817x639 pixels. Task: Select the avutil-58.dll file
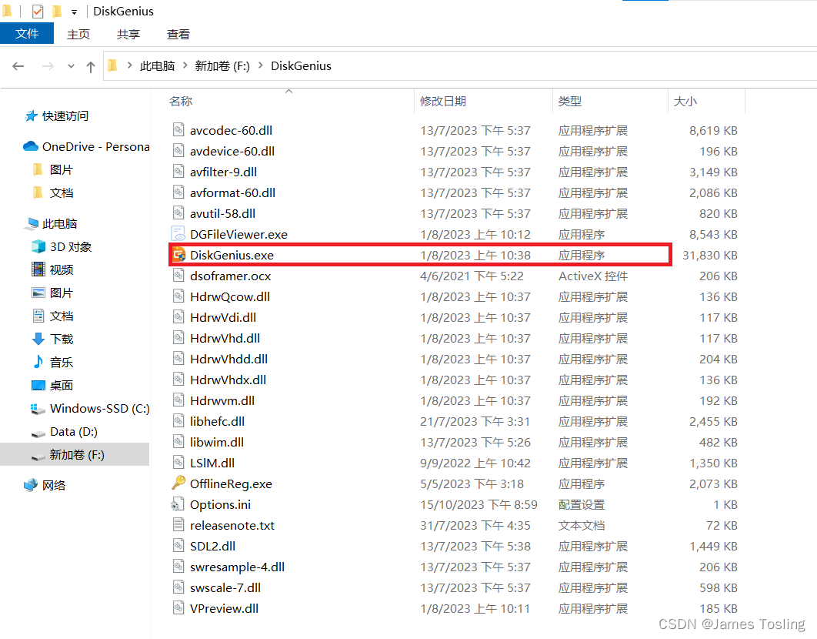point(222,214)
